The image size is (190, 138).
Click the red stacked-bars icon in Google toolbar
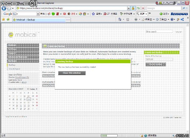coord(57,14)
